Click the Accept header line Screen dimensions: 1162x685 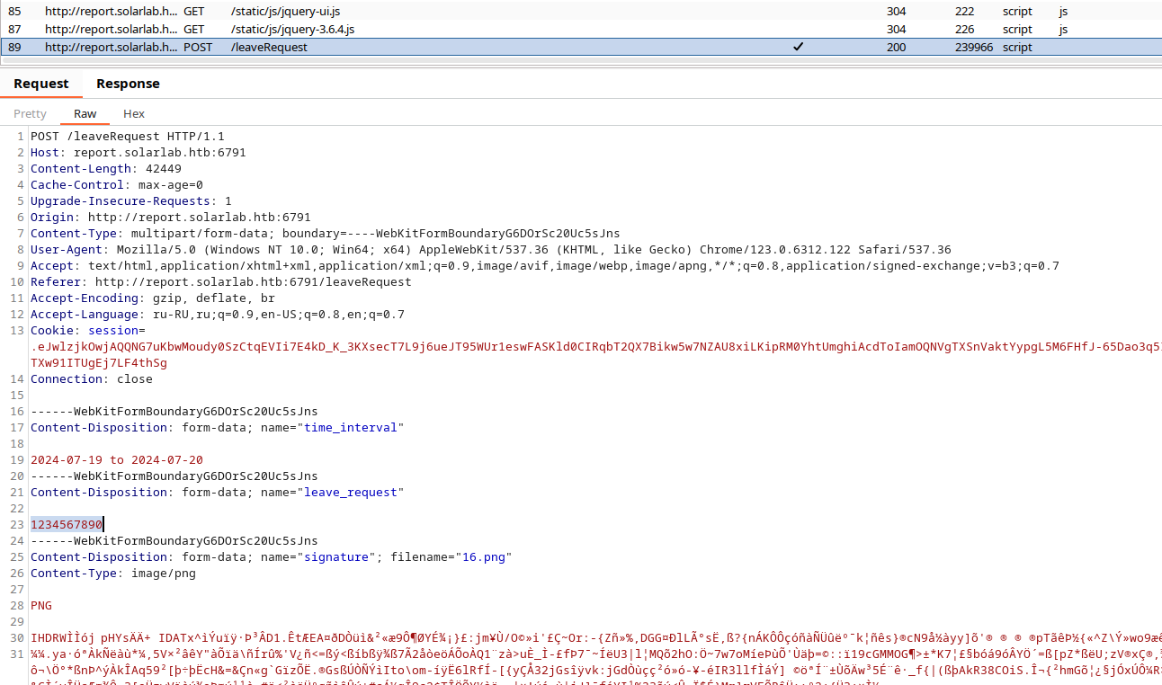pos(545,266)
